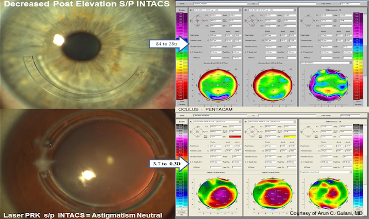The width and height of the screenshot is (369, 219).
Task: Click the Exam button in upper Pentacam window
Action: pos(182,10)
